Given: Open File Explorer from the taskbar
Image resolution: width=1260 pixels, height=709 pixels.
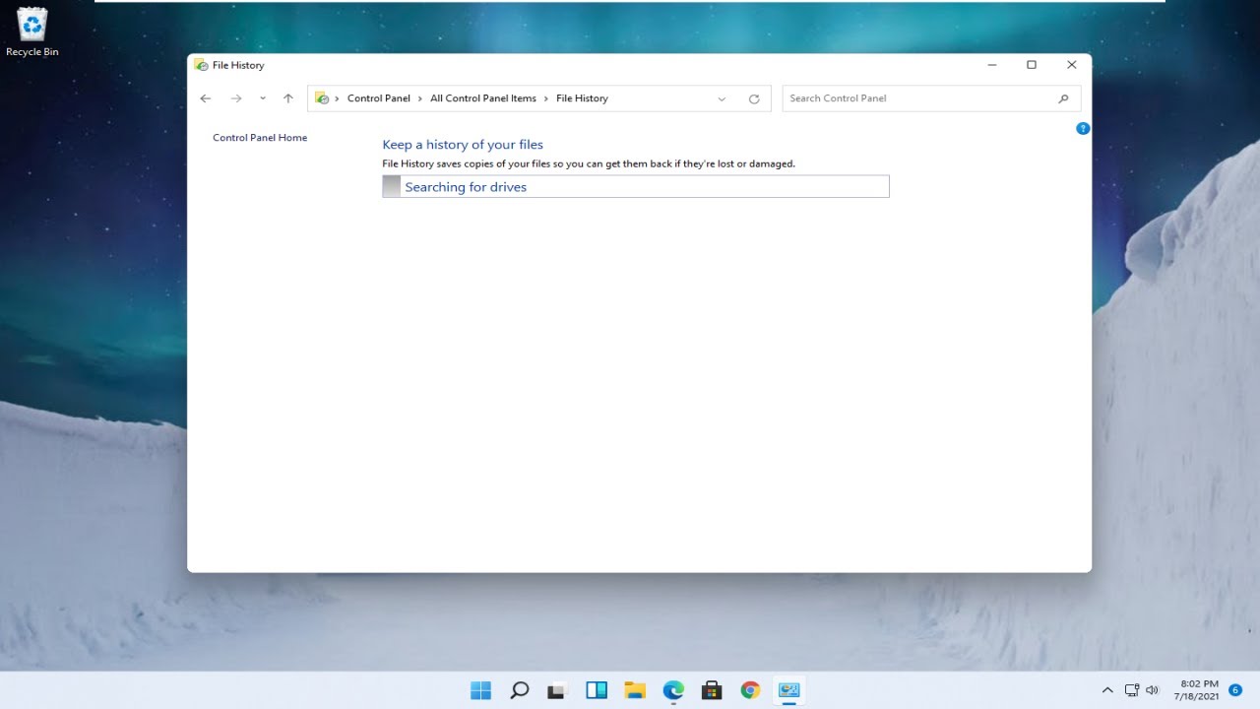Looking at the screenshot, I should (x=635, y=690).
